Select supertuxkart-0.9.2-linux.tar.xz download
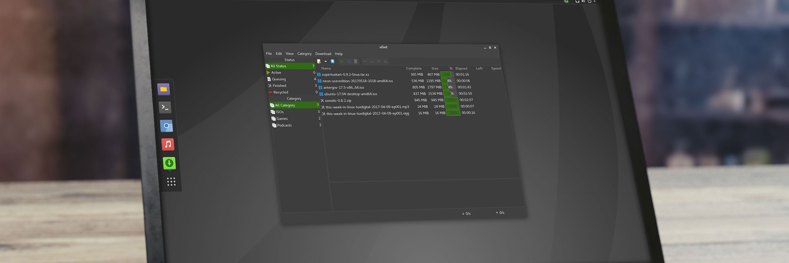 click(x=345, y=74)
